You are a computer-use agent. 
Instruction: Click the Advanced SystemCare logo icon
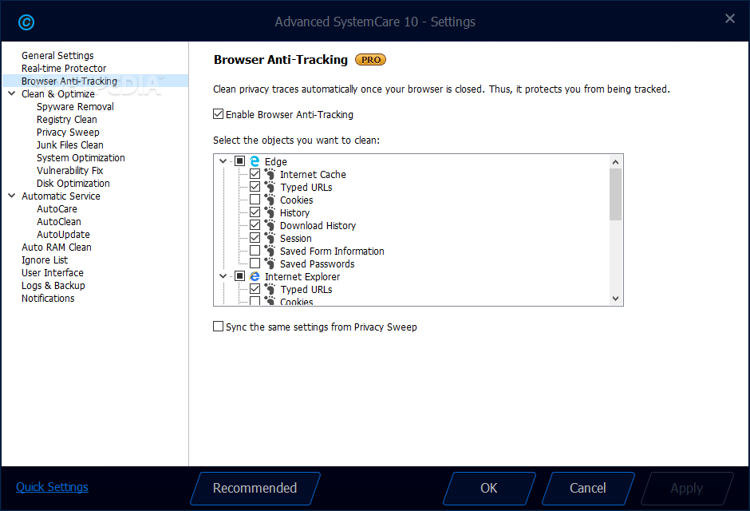(x=26, y=22)
